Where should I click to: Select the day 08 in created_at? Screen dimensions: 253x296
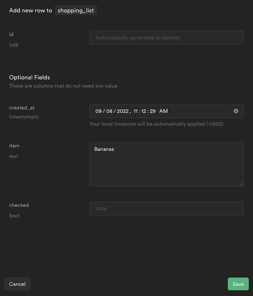point(109,111)
